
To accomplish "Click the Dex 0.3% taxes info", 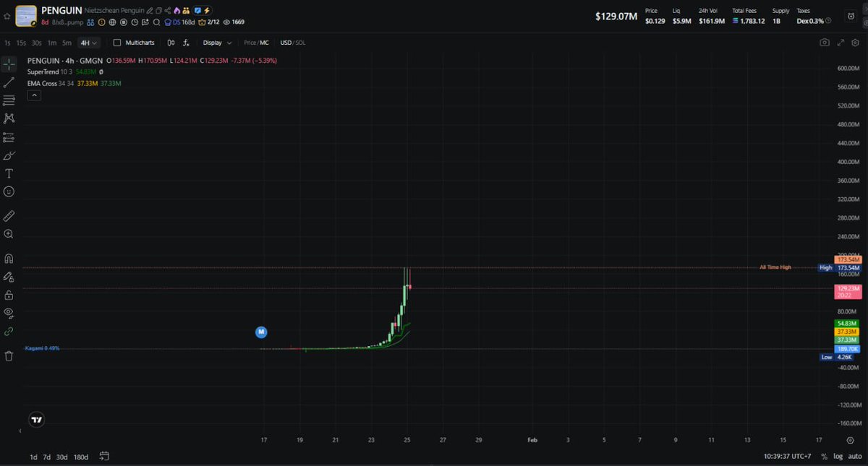I will (813, 21).
